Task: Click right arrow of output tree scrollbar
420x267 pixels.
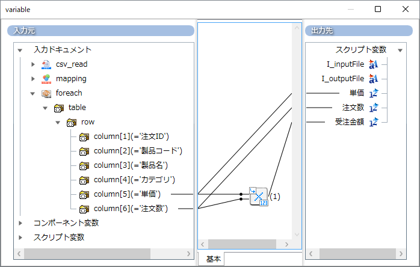Action: pyautogui.click(x=401, y=254)
